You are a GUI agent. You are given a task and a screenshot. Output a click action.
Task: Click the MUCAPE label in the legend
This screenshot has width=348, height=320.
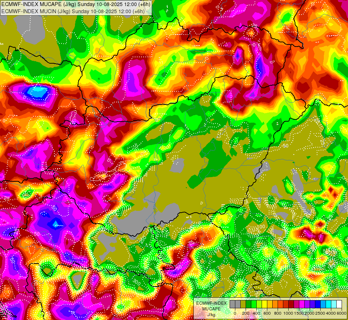(x=212, y=309)
